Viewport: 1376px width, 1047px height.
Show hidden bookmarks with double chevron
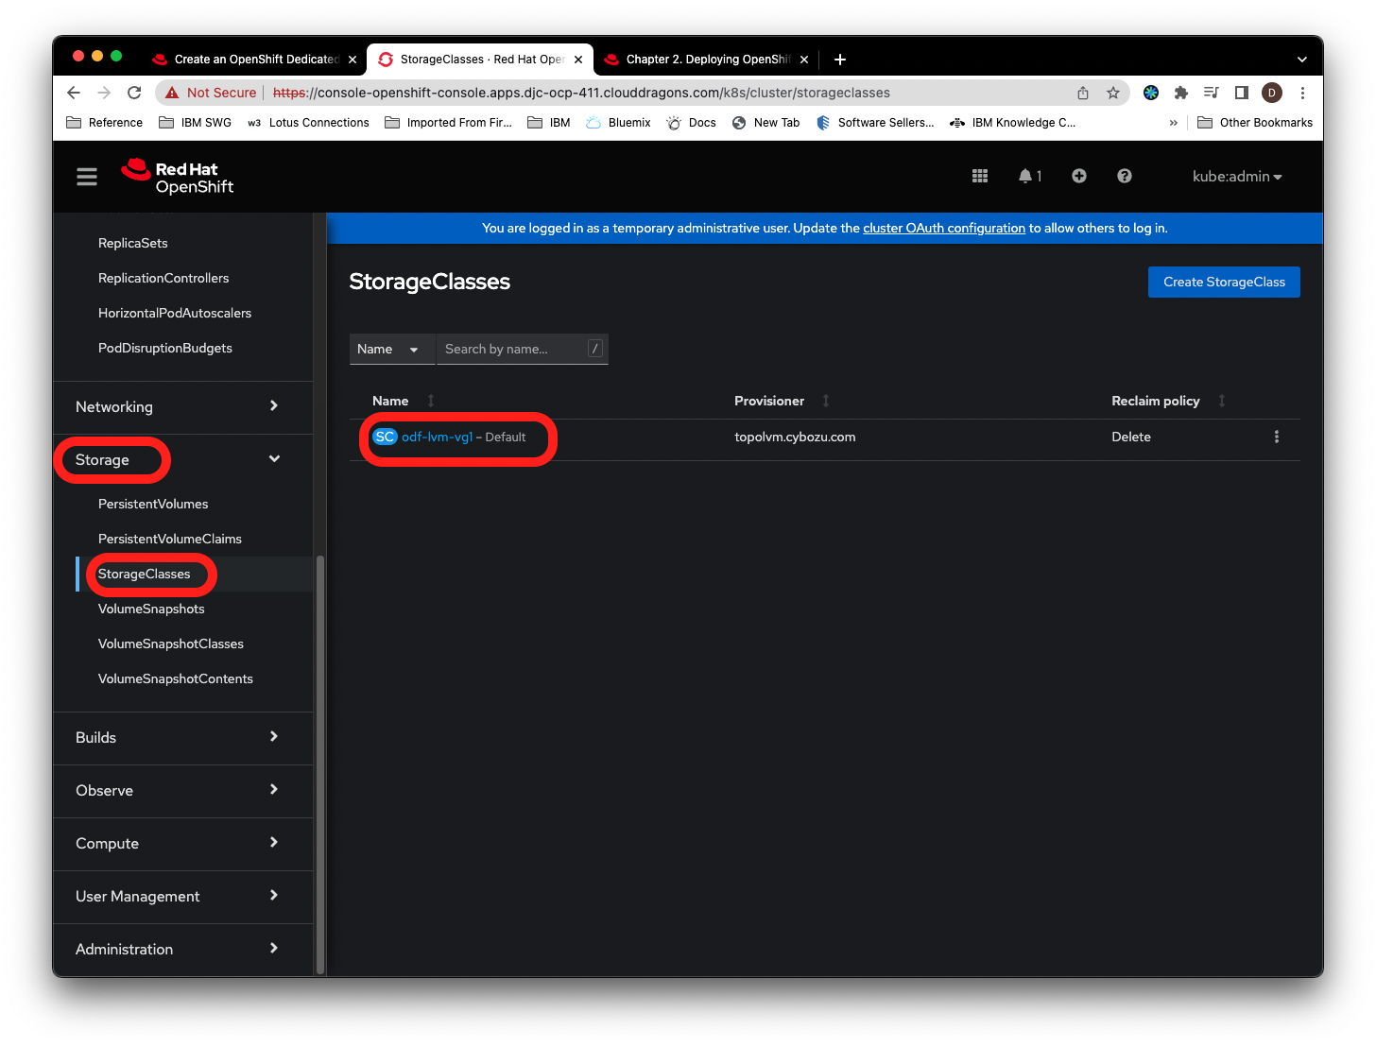(x=1174, y=123)
